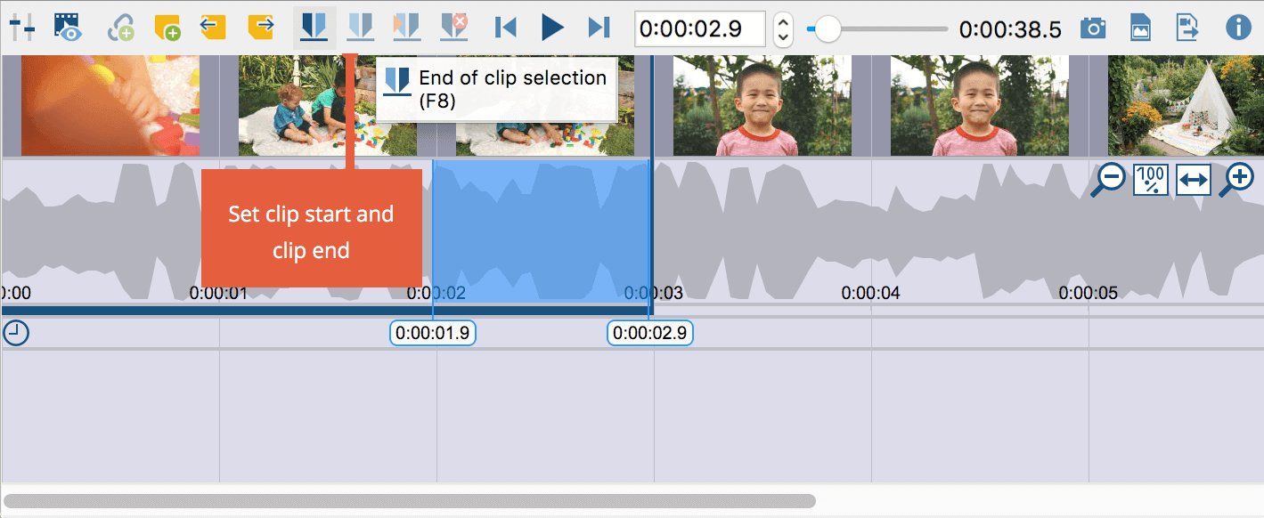The image size is (1264, 518).
Task: Click the clip start marker labeled 0:00:01.9
Action: coord(433,334)
